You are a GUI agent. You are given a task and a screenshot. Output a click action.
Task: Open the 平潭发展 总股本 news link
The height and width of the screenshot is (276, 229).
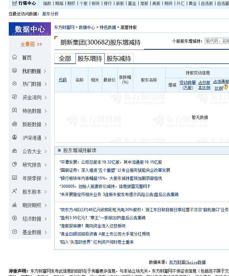[111, 162]
